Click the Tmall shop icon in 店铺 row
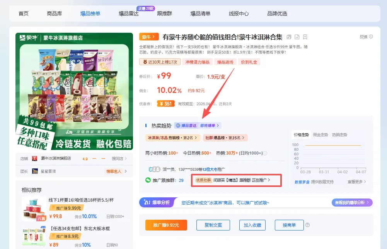The width and height of the screenshot is (387, 249). (34, 159)
